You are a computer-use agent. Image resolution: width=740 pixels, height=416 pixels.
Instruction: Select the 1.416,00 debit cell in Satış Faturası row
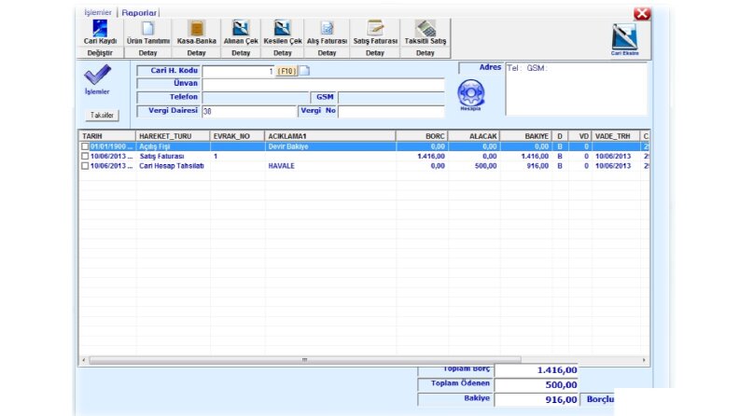[422, 156]
